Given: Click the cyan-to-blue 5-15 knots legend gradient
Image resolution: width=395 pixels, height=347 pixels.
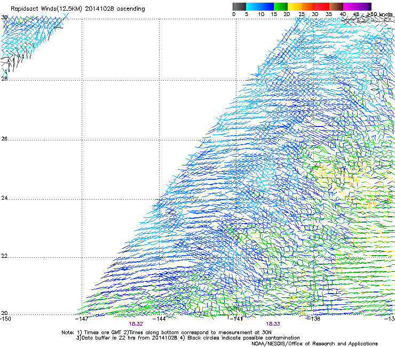Looking at the screenshot, I should 260,6.
